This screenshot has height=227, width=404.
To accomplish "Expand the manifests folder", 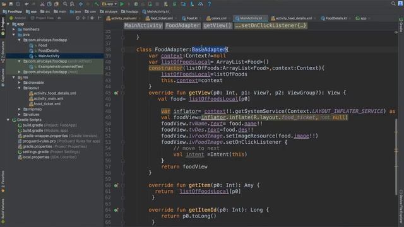I will [14, 30].
